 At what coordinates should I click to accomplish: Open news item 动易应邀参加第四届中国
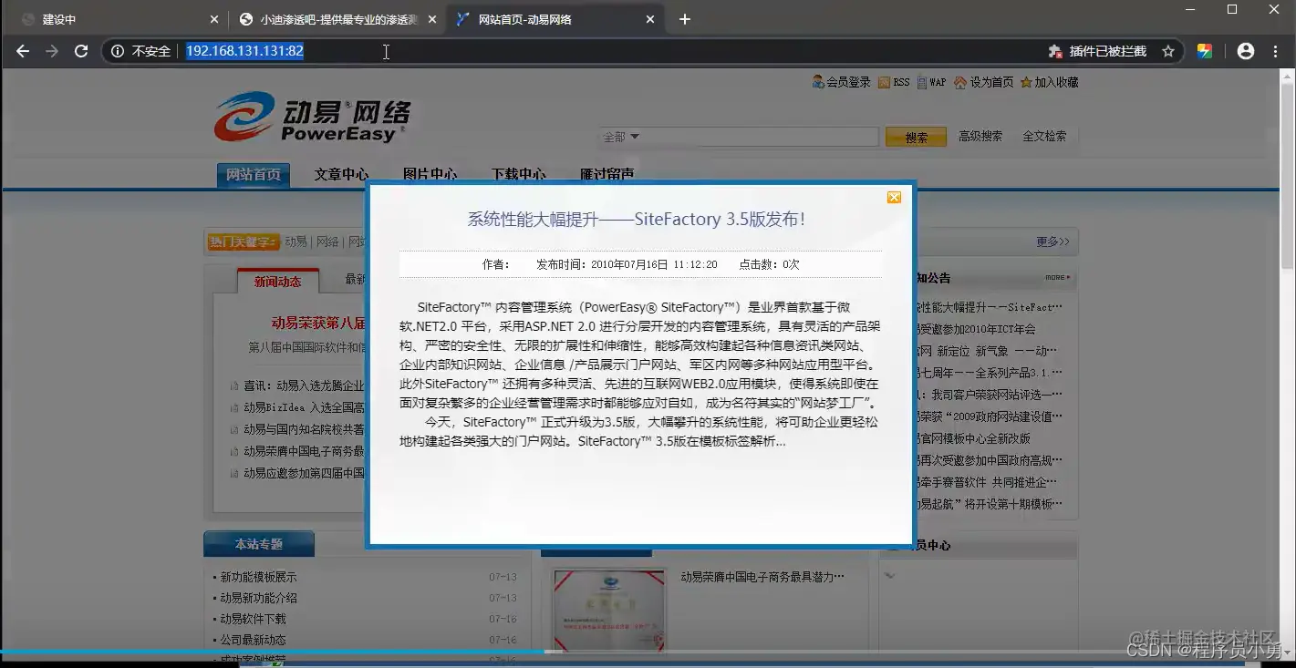click(304, 473)
